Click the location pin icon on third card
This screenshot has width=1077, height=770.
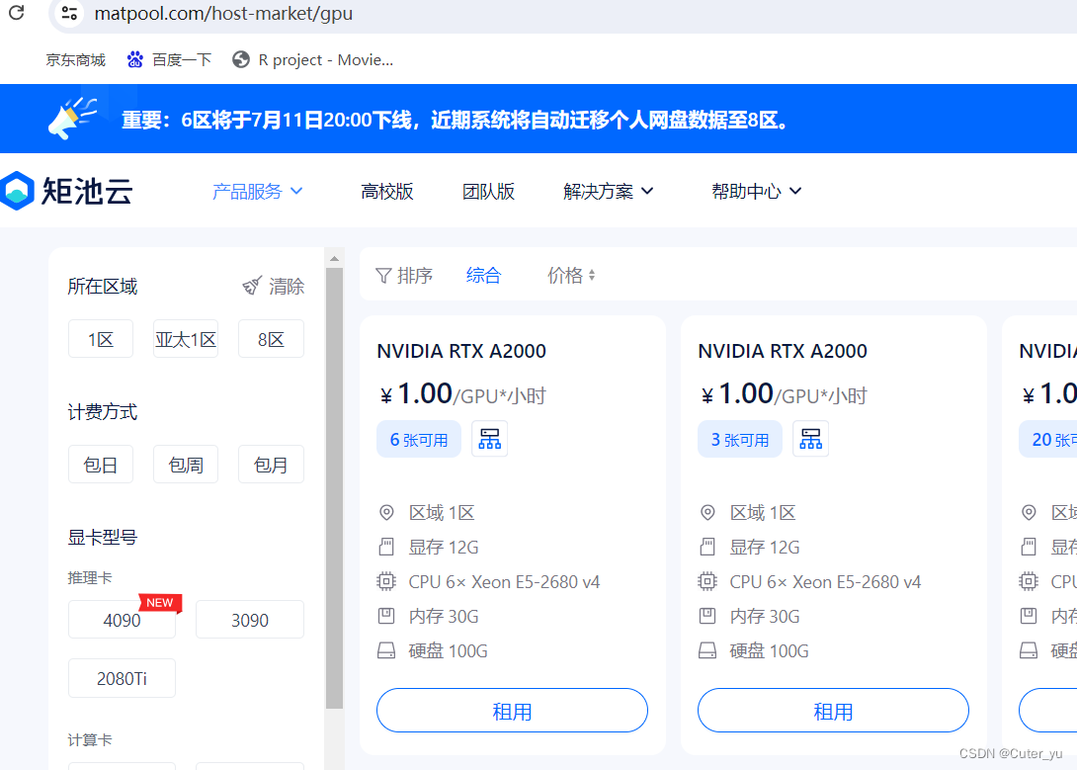click(x=1029, y=512)
